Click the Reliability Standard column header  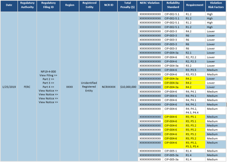(x=173, y=6)
